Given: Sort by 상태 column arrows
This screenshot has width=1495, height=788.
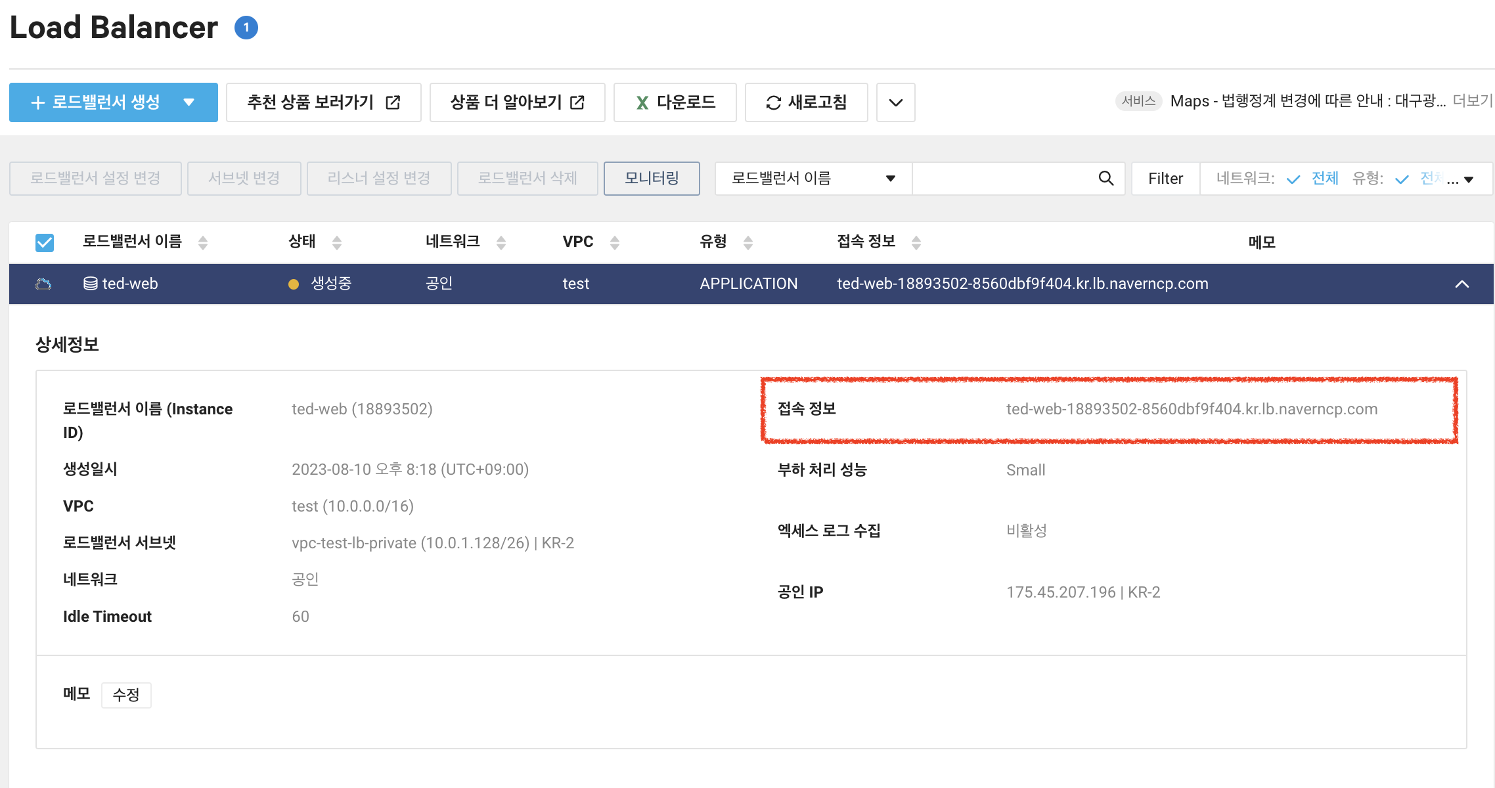Looking at the screenshot, I should tap(337, 243).
